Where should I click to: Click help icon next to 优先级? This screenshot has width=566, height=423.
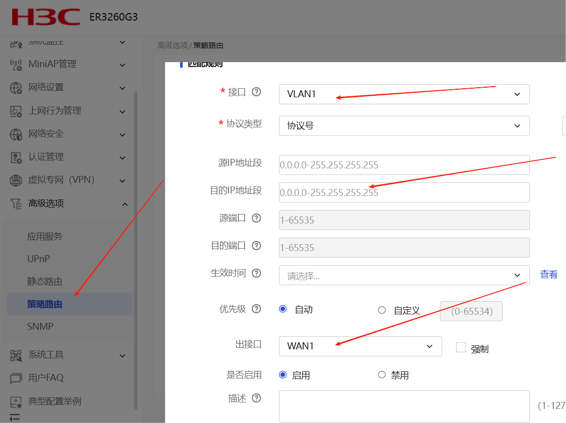256,309
